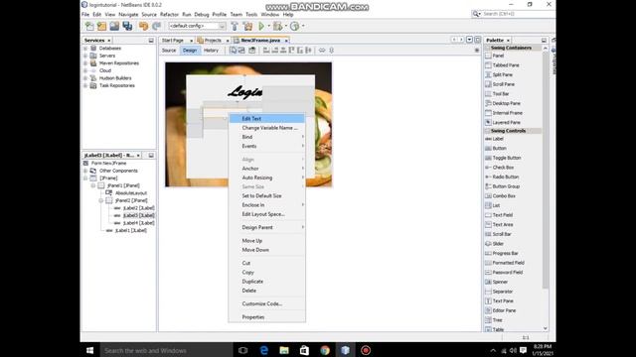
Task: Pick Label from the Palette
Action: (495, 139)
